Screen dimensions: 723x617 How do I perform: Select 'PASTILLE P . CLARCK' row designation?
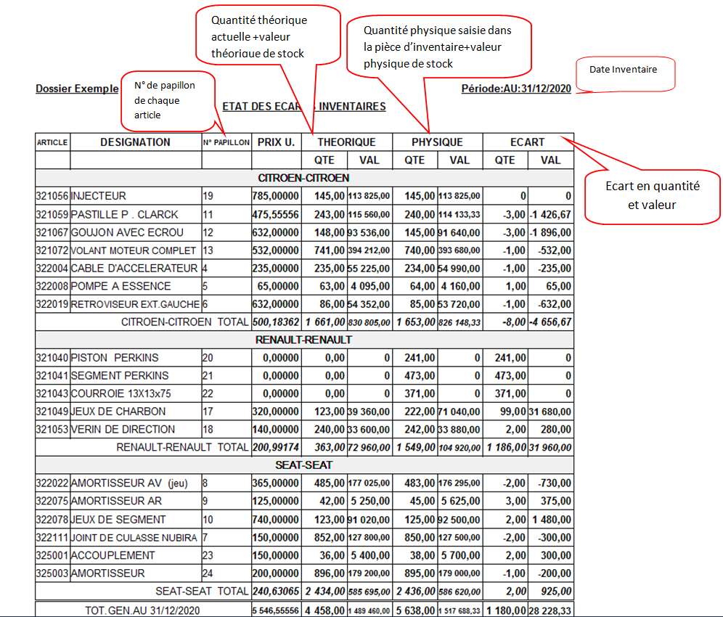(x=125, y=214)
